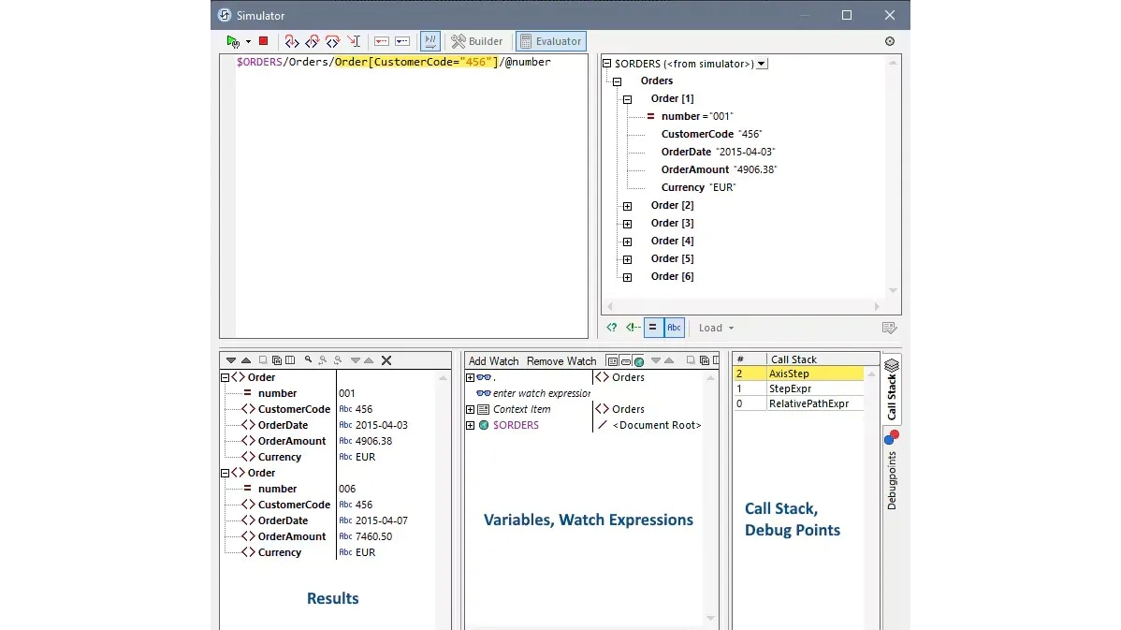The height and width of the screenshot is (630, 1121).
Task: Click Add Watch in the watch panel
Action: pyautogui.click(x=493, y=360)
